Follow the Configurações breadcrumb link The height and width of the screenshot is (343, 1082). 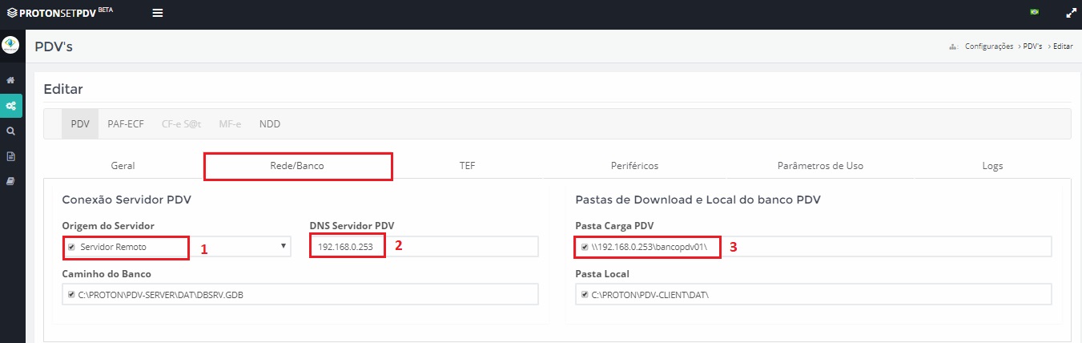pyautogui.click(x=989, y=46)
